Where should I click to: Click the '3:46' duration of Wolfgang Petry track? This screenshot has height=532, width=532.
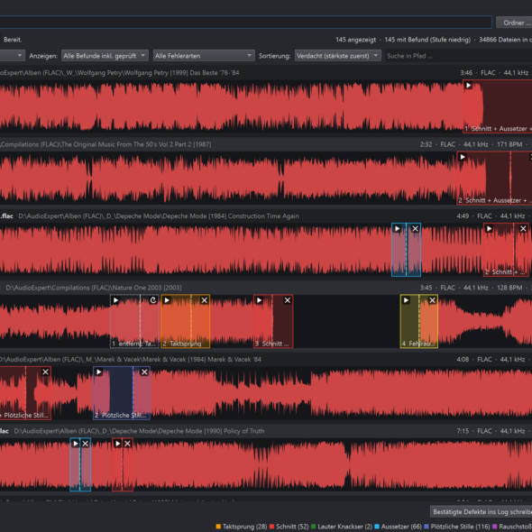click(466, 73)
